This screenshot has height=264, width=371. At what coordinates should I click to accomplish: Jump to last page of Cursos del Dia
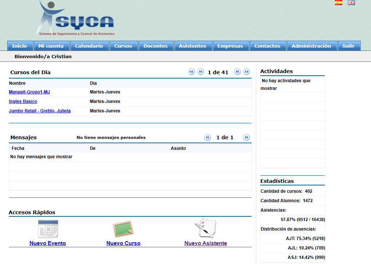tap(246, 72)
